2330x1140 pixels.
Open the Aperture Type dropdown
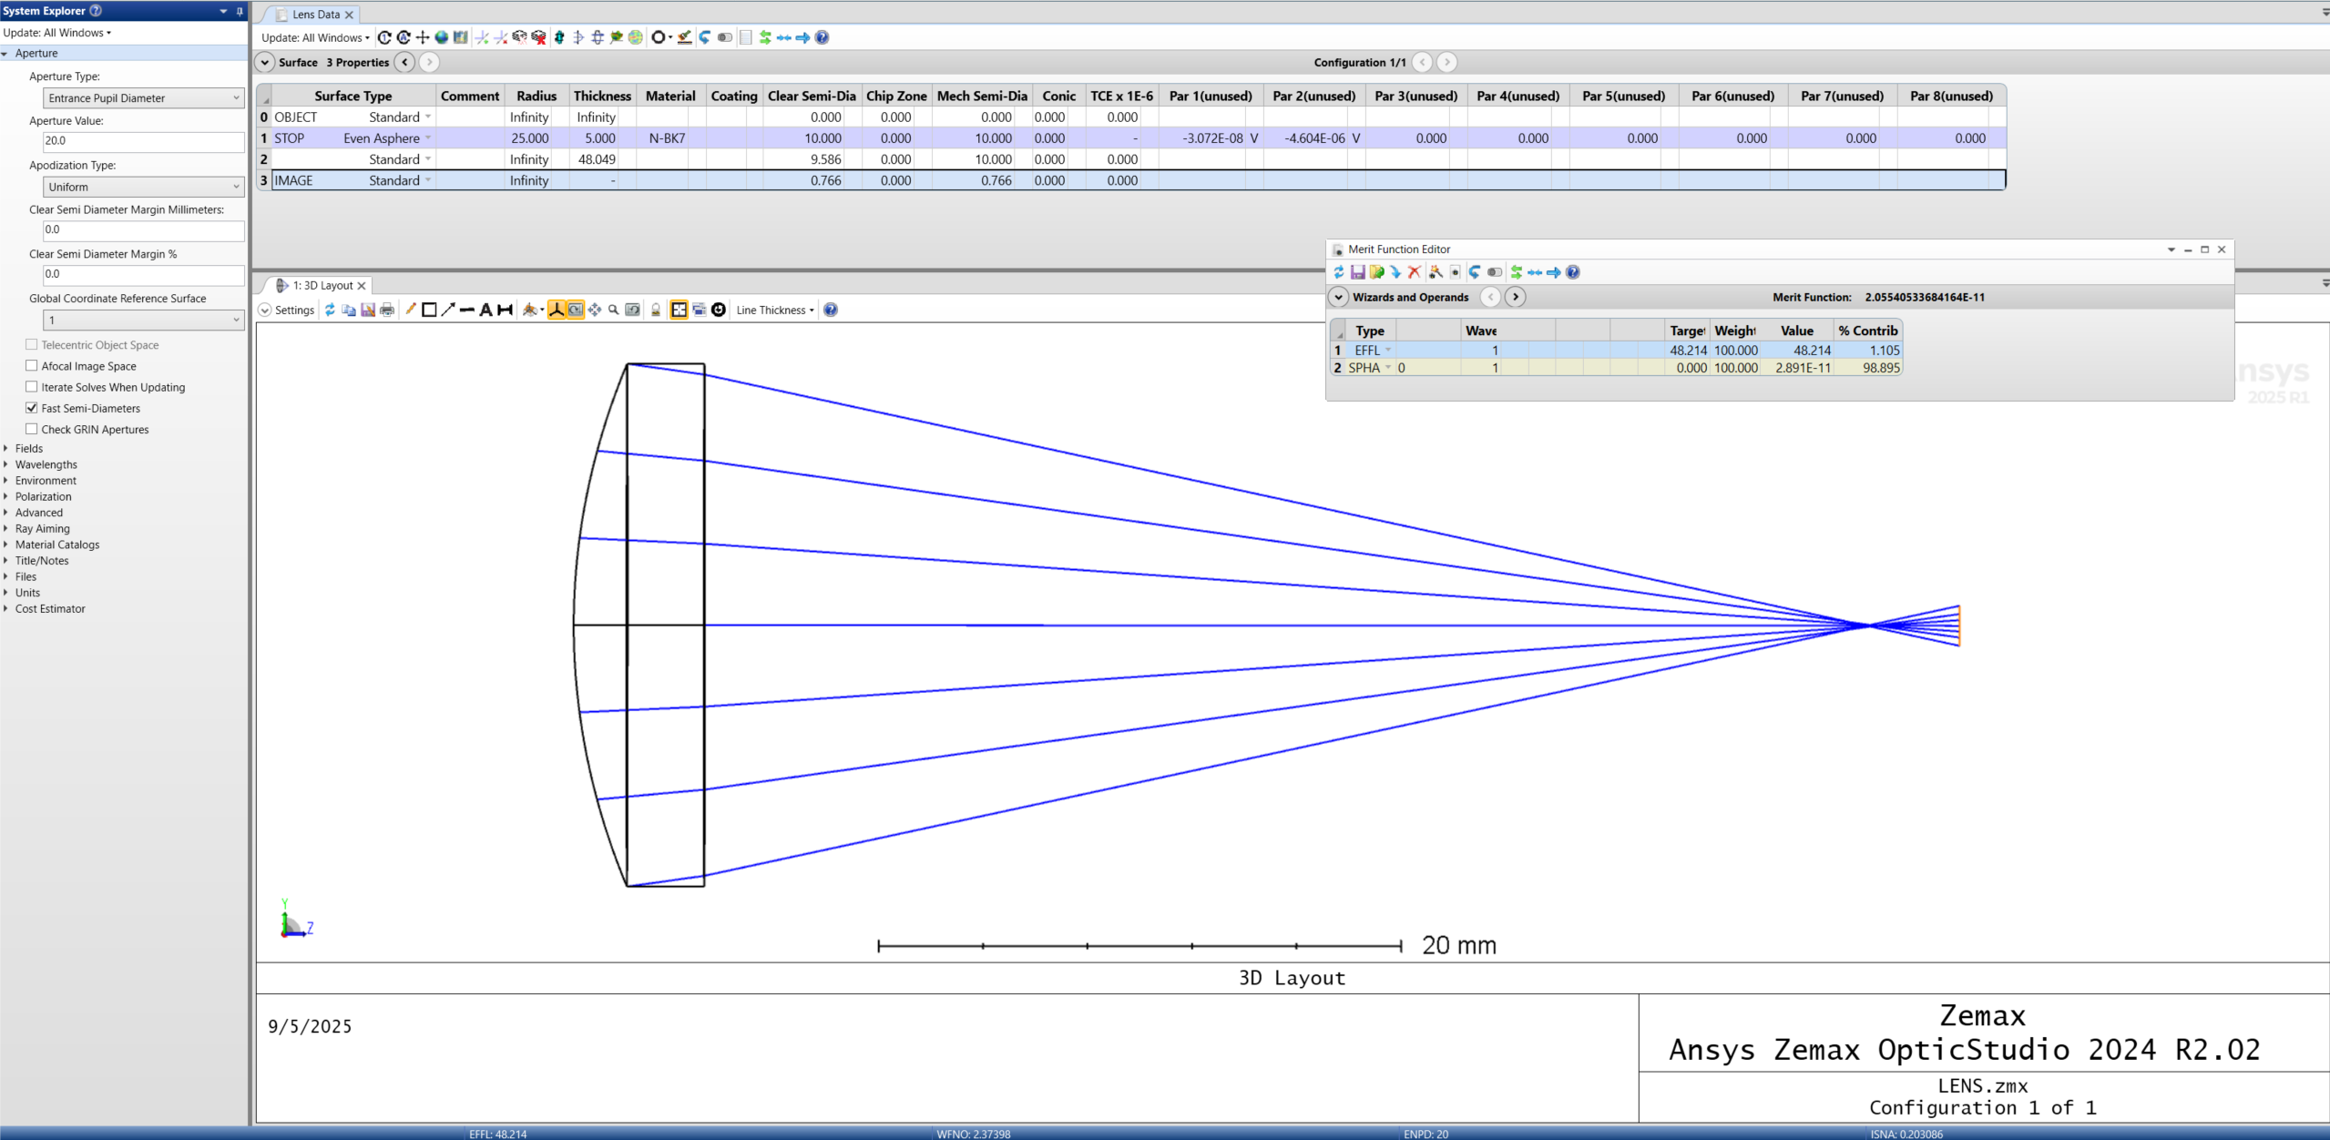[143, 98]
